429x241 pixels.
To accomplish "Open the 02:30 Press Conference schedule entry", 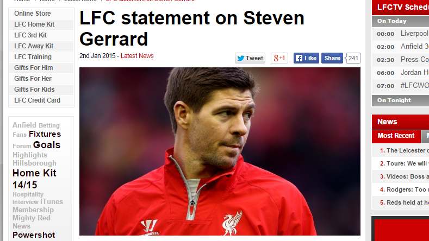I will 400,60.
